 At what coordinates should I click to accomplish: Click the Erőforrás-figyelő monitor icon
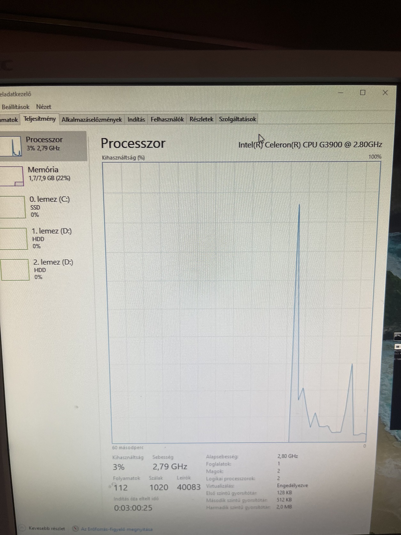[x=75, y=529]
